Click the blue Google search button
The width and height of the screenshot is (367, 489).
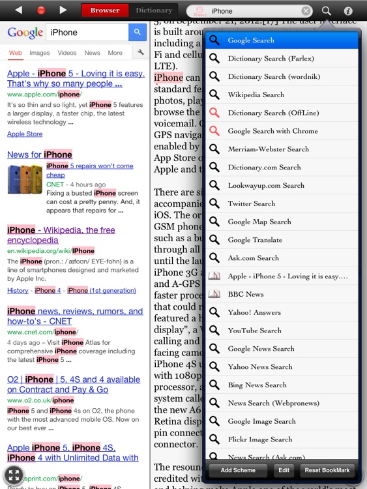point(137,32)
